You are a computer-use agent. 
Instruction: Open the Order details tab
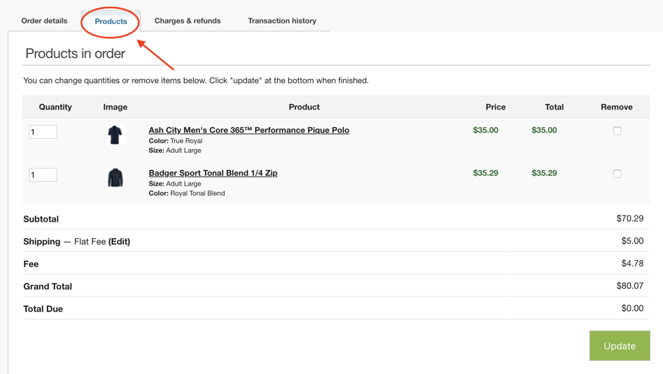pos(44,20)
